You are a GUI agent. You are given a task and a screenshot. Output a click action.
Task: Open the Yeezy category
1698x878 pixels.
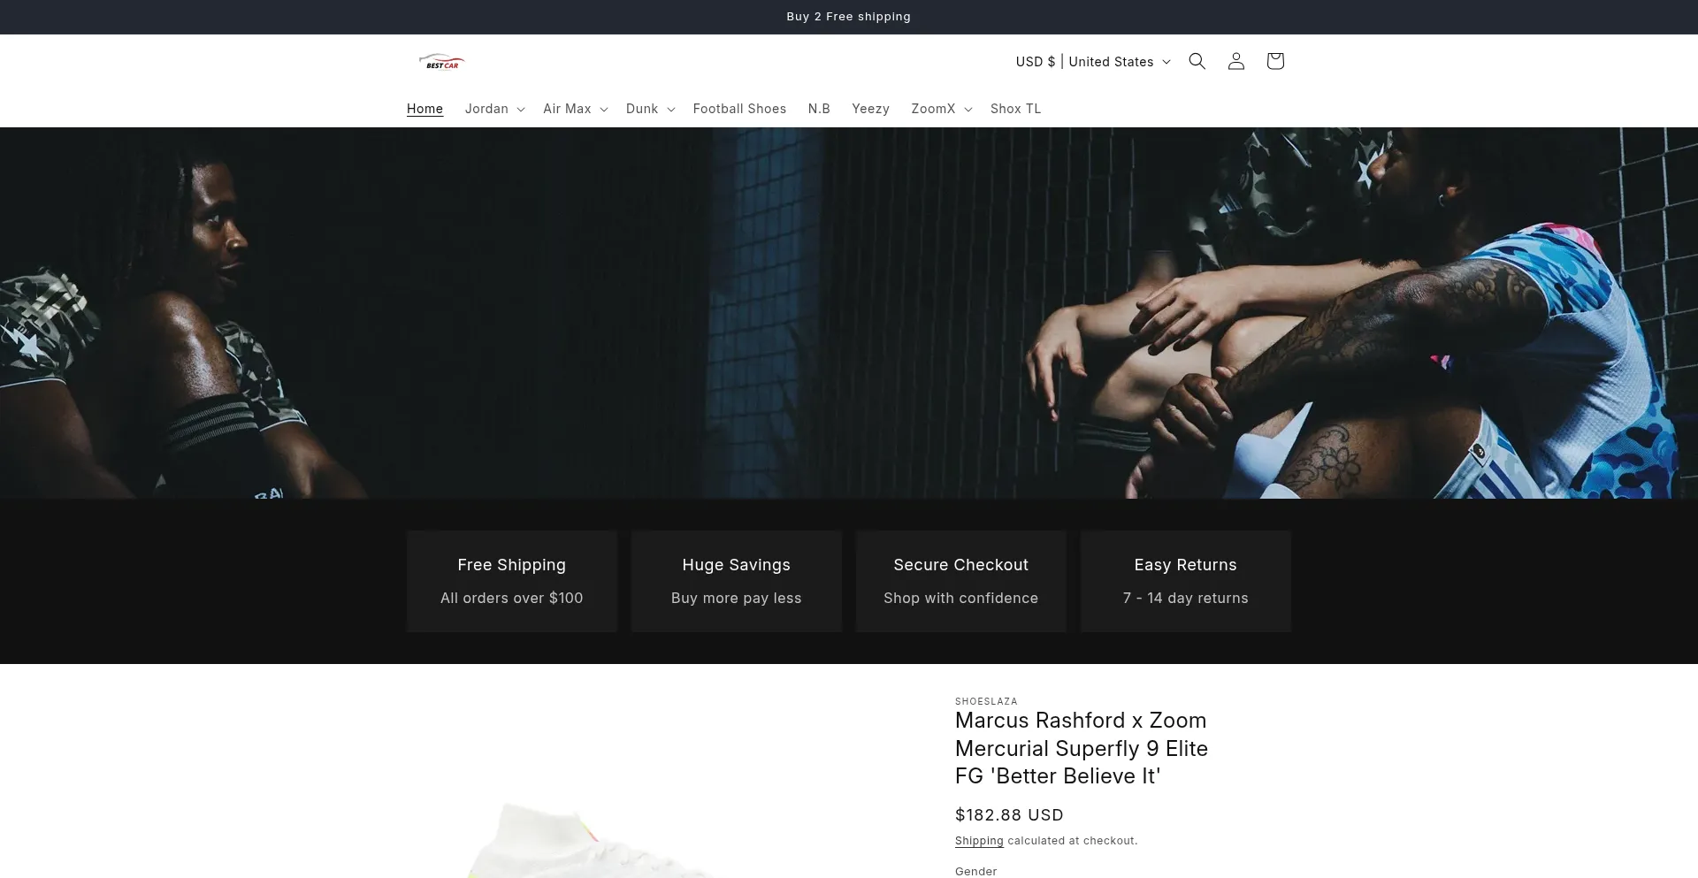click(870, 109)
